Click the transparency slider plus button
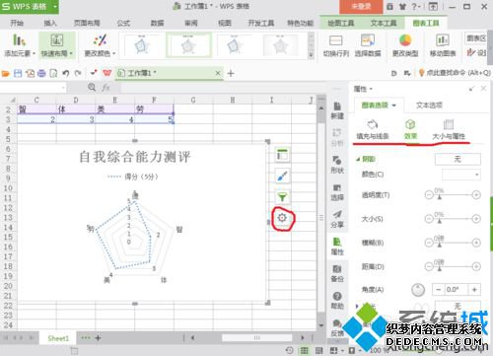The image size is (493, 356). click(x=476, y=195)
